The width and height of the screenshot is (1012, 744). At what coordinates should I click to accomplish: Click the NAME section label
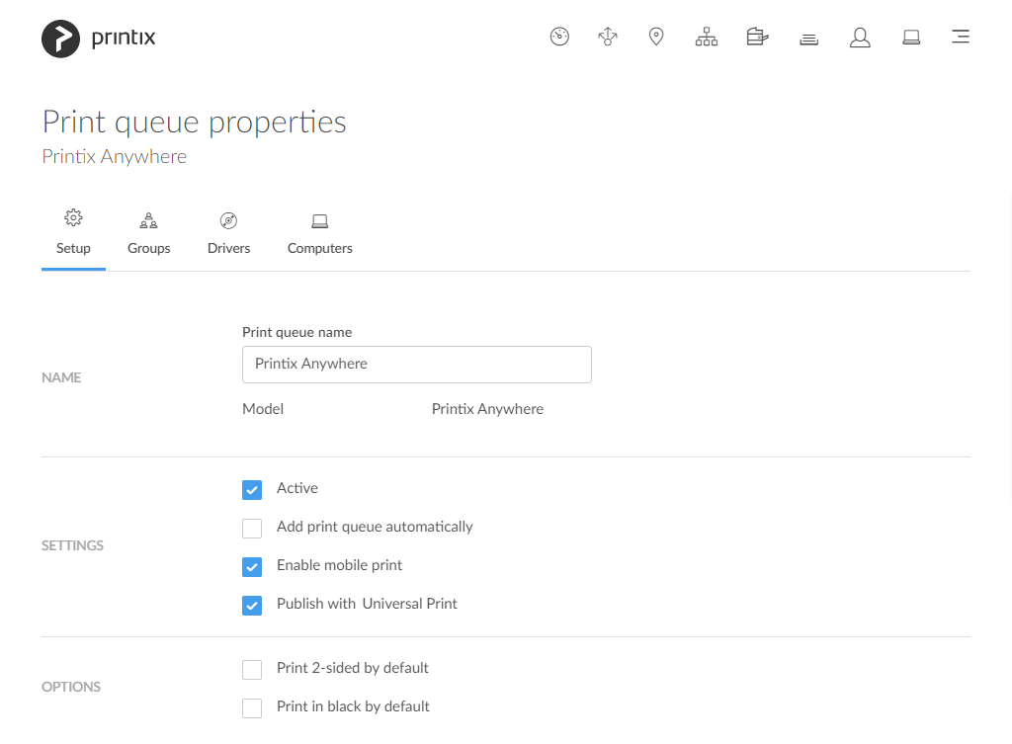[61, 377]
